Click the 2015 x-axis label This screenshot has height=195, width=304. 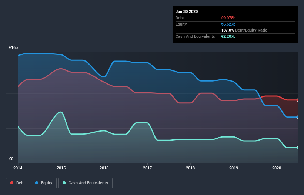tap(61, 168)
